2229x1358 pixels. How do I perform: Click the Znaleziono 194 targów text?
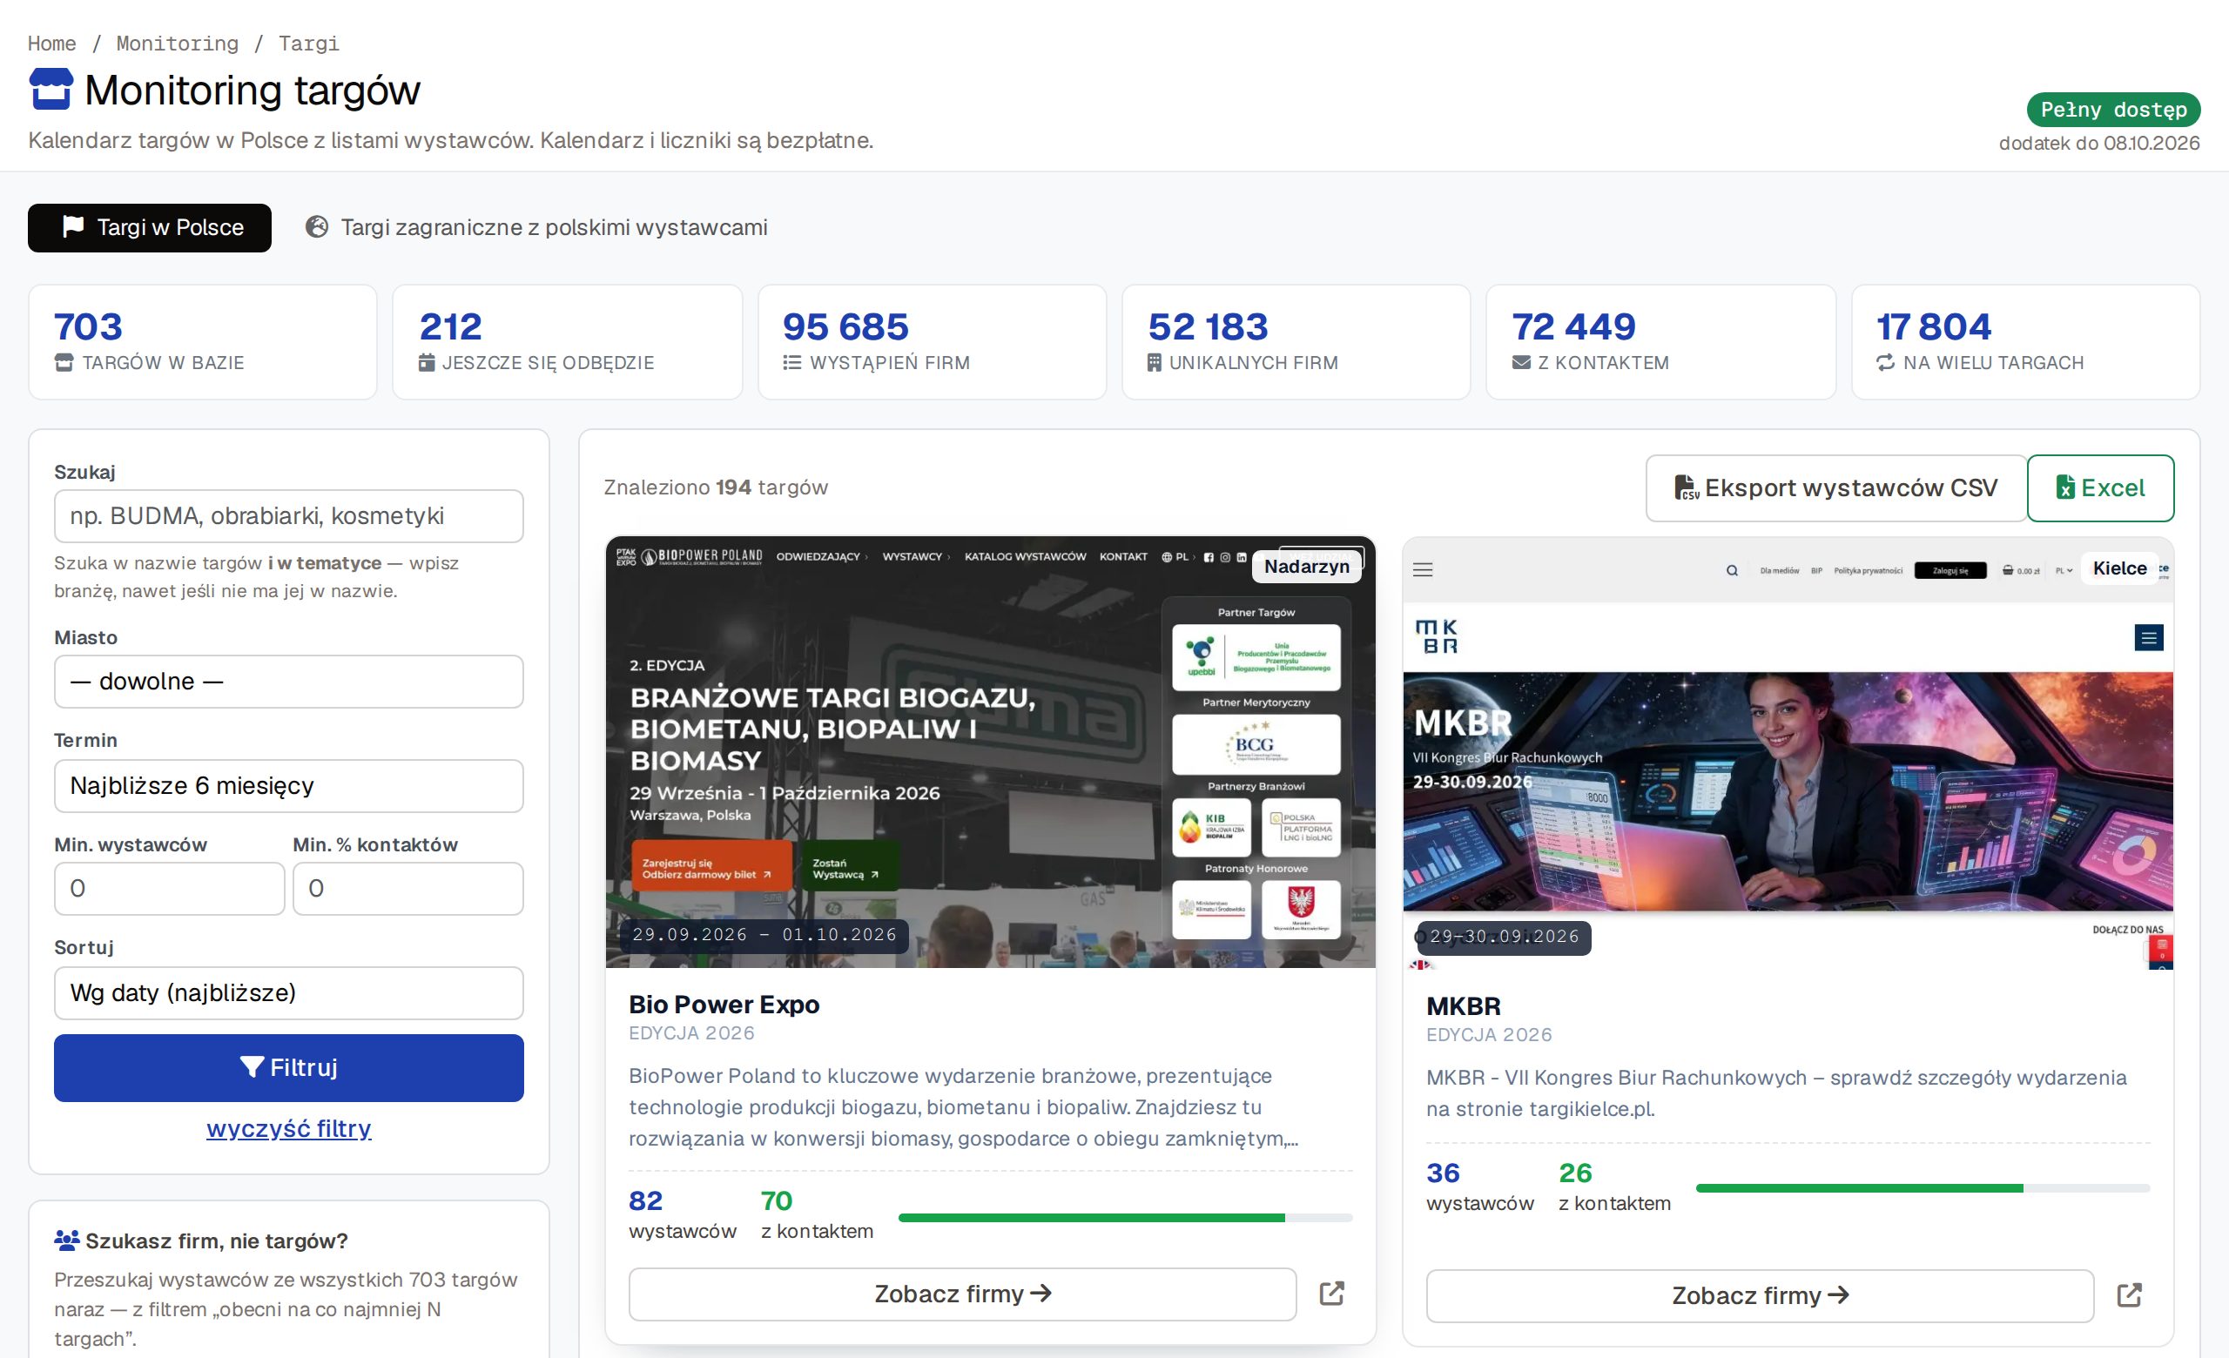716,487
